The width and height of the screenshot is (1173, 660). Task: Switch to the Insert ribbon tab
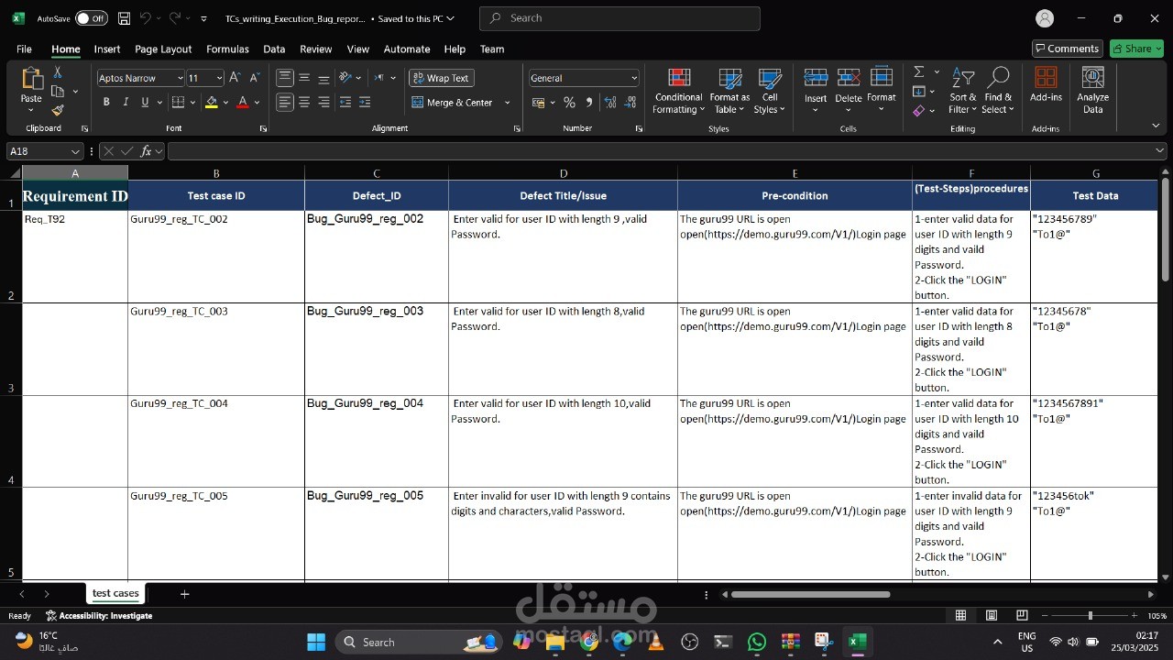pos(107,49)
